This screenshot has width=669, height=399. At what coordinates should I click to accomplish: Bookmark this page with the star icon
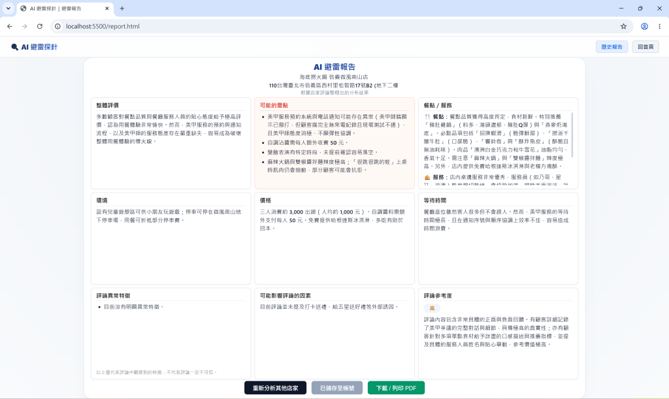[623, 26]
